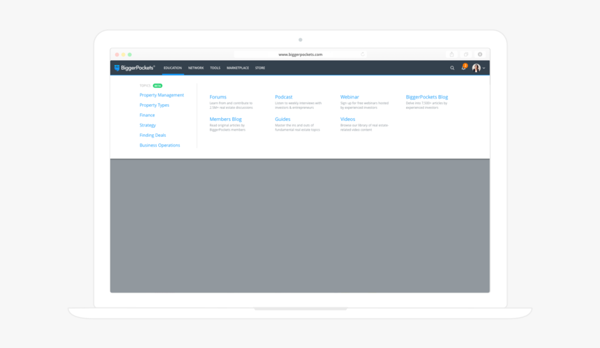
Task: Reload the page from address bar
Action: tap(362, 54)
